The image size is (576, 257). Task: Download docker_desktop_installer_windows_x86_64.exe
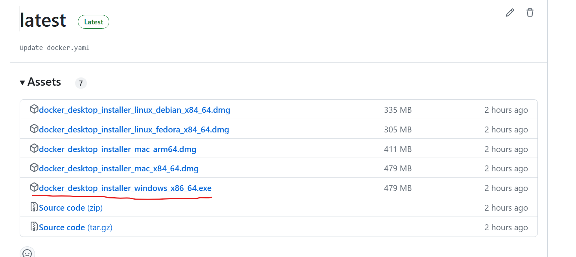coord(125,188)
